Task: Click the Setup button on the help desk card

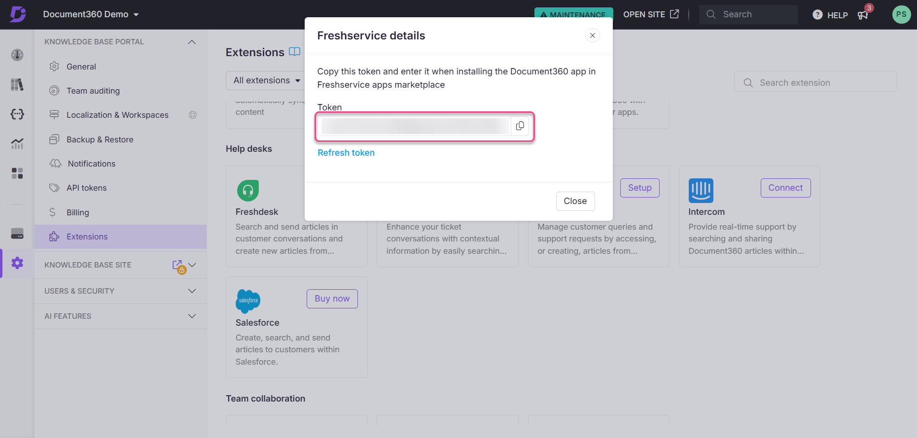Action: point(639,188)
